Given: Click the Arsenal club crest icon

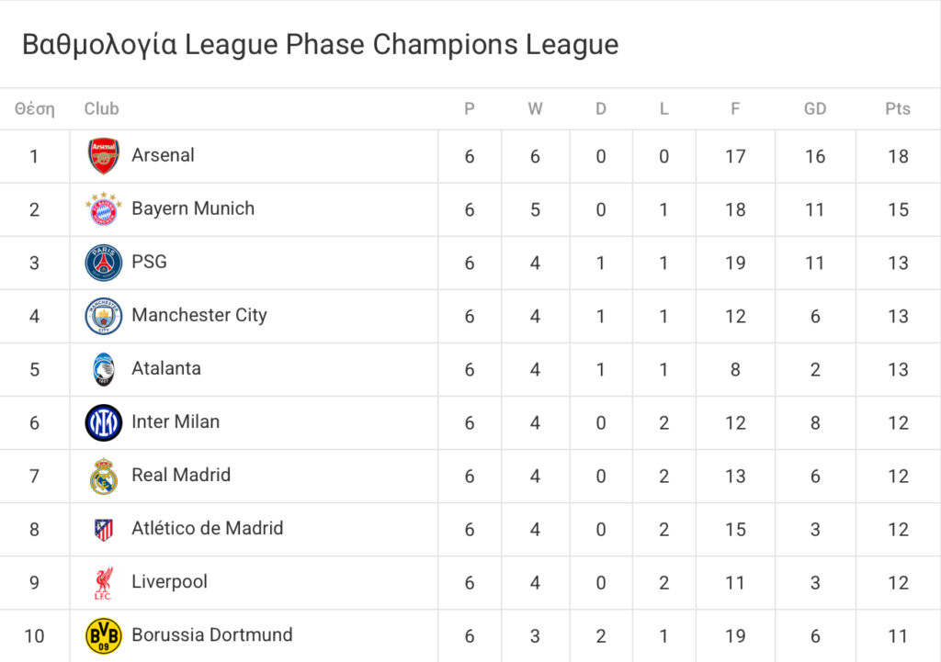Looking at the screenshot, I should pos(104,156).
